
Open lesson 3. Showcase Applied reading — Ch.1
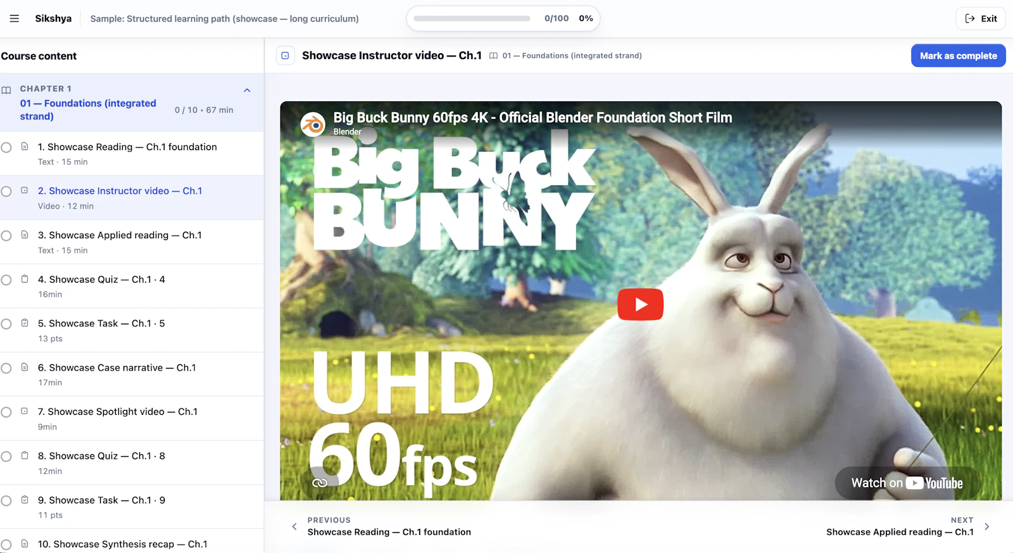pos(132,242)
